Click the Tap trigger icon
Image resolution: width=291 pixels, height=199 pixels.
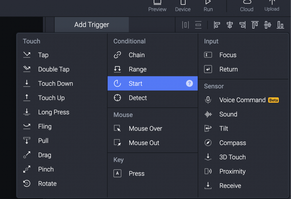point(27,55)
